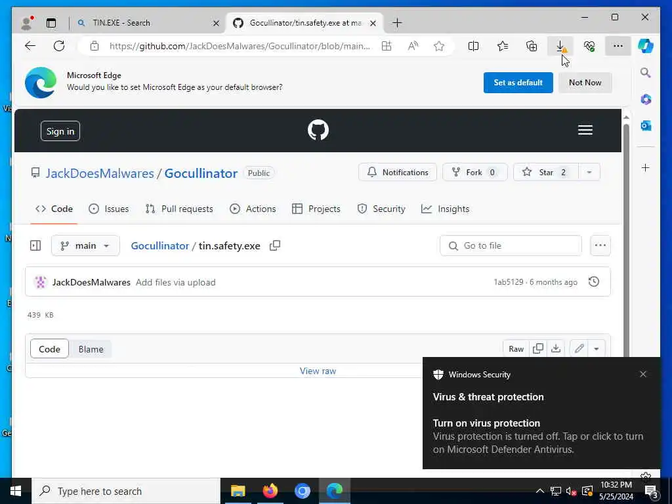Image resolution: width=672 pixels, height=504 pixels.
Task: Expand the Star lists dropdown arrow
Action: click(589, 173)
